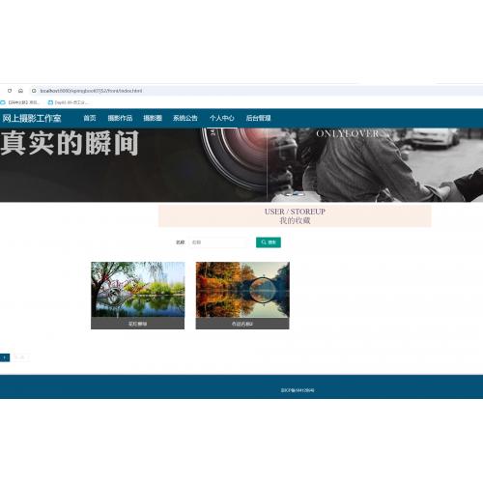Click the site info icon in address bar

[34, 91]
